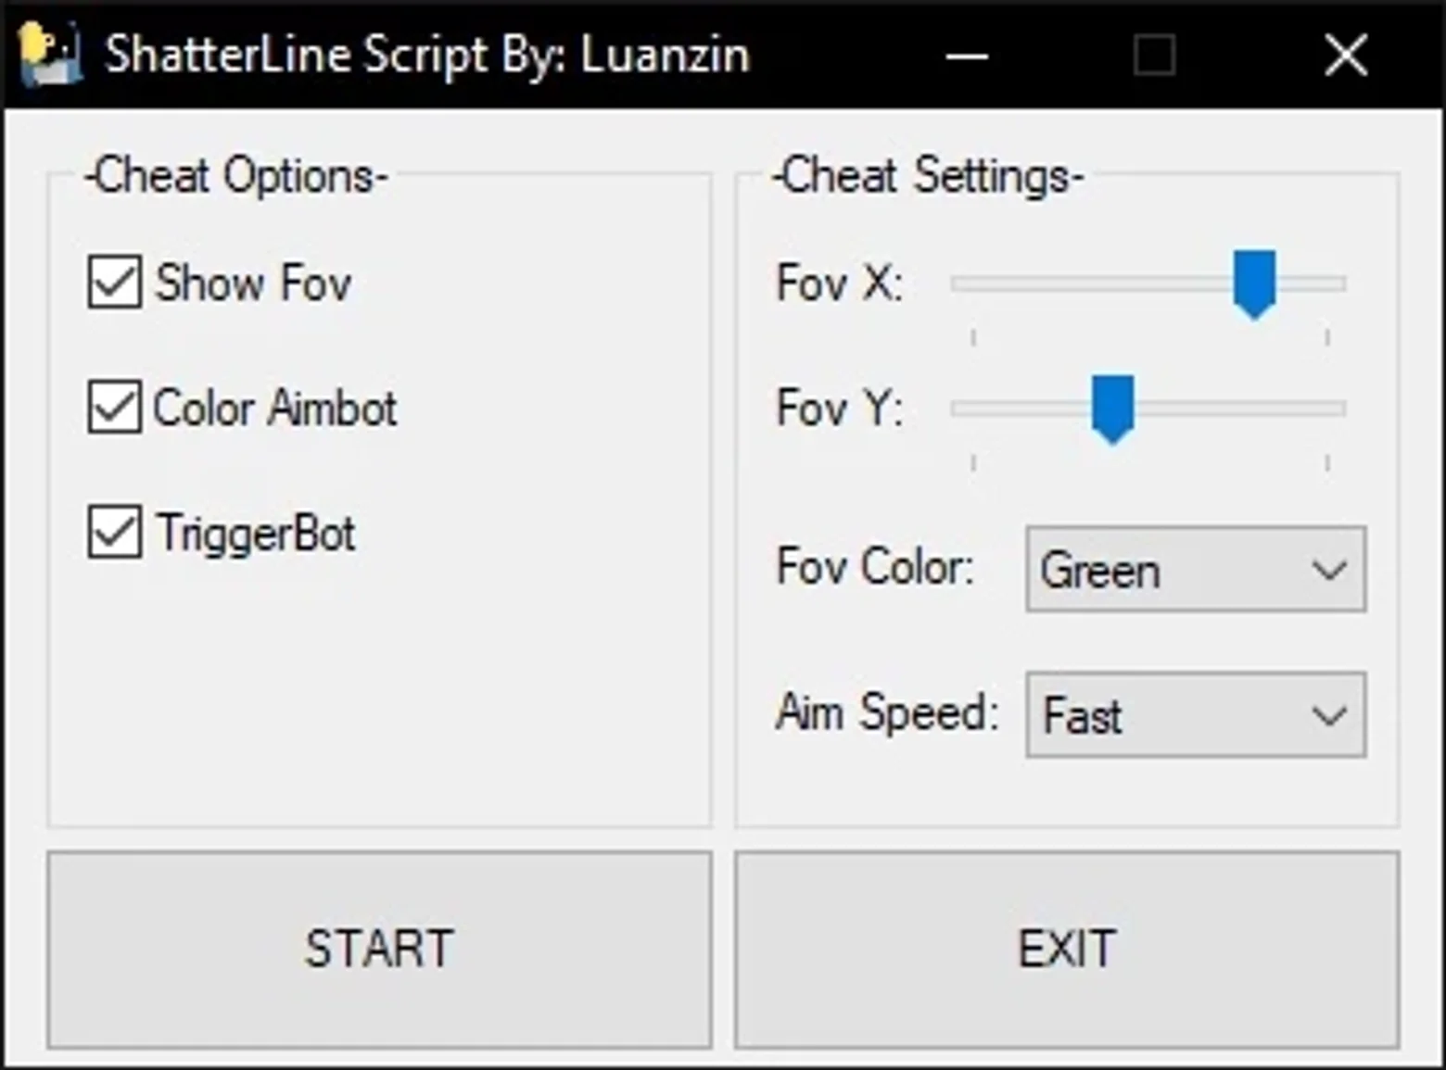
Task: Click the application icon in the title bar
Action: (50, 56)
